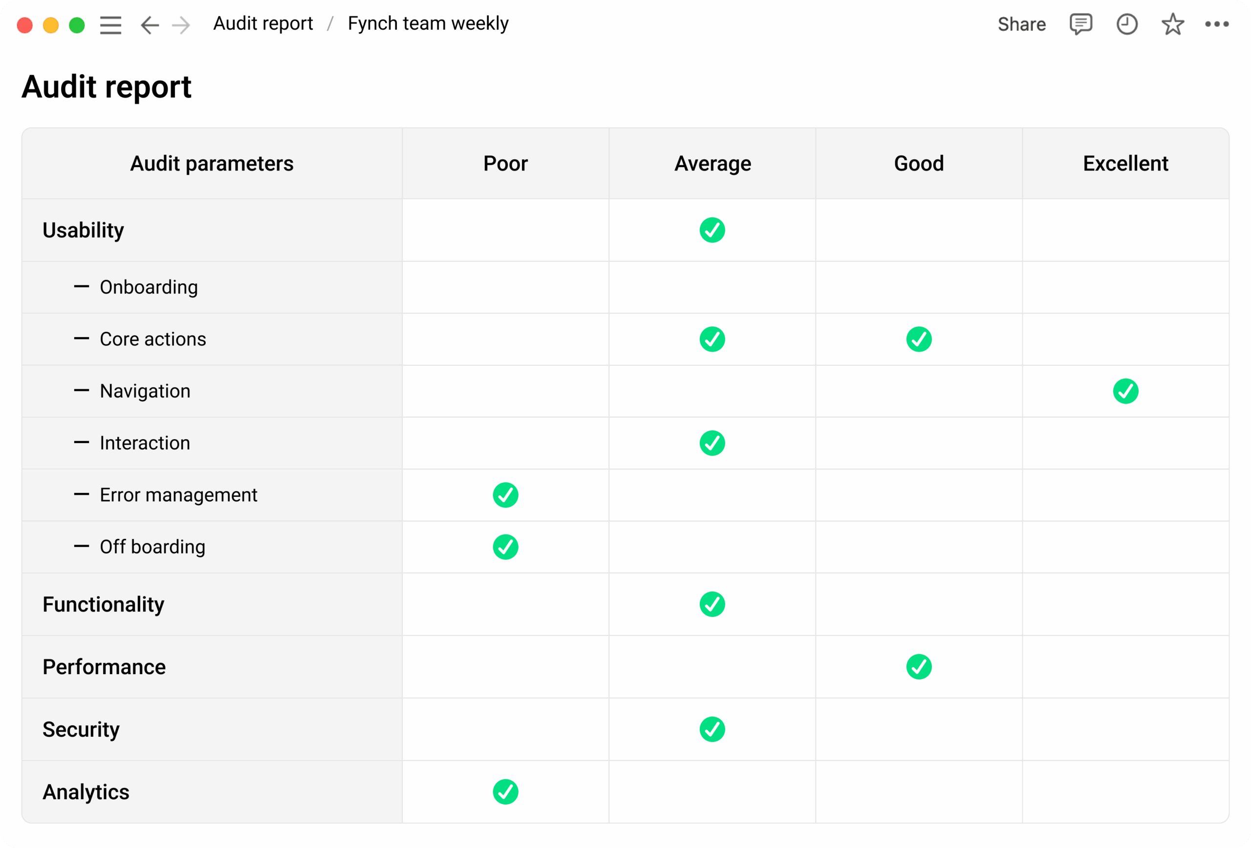The image size is (1251, 848).
Task: Click empty Onboarding Good cell
Action: click(919, 287)
